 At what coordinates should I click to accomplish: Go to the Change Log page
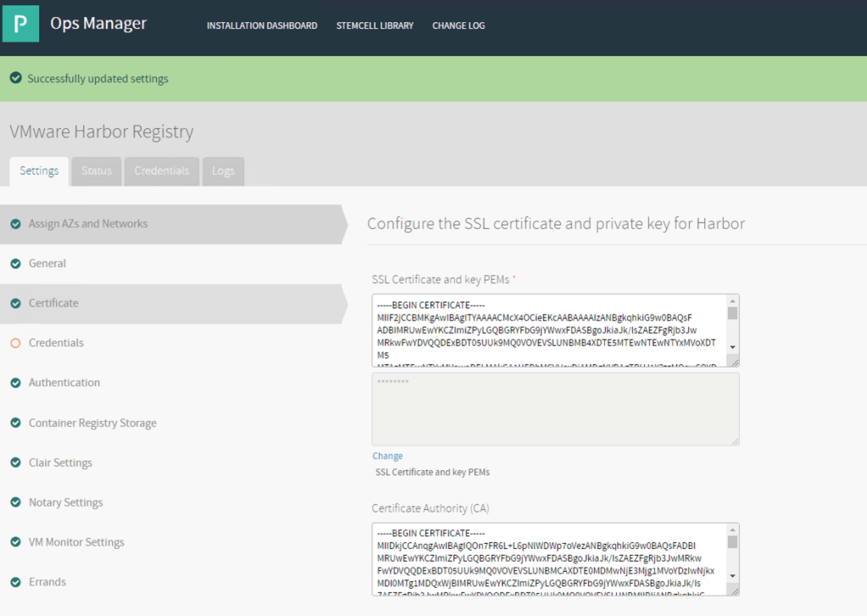coord(459,25)
